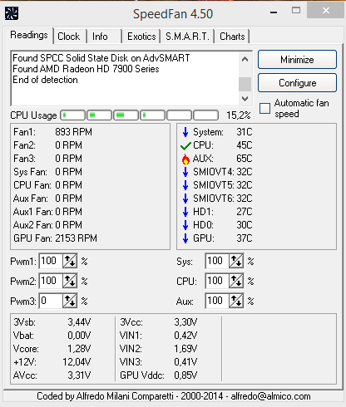Screen dimensions: 346x407
Task: Click the CPU speed value field
Action: 217,281
